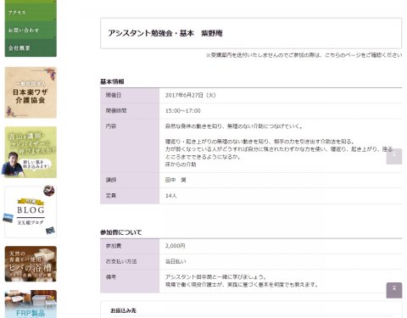This screenshot has width=407, height=318.
Task: Open the BLOG banner image
Action: coord(31,212)
